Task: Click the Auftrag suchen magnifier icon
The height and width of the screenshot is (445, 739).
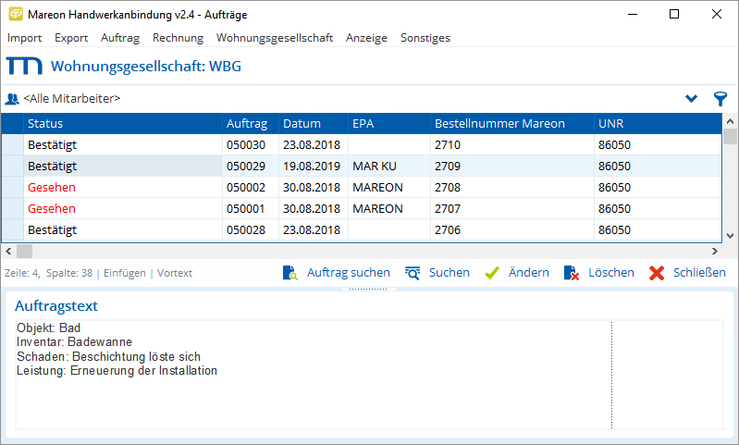Action: click(x=290, y=273)
